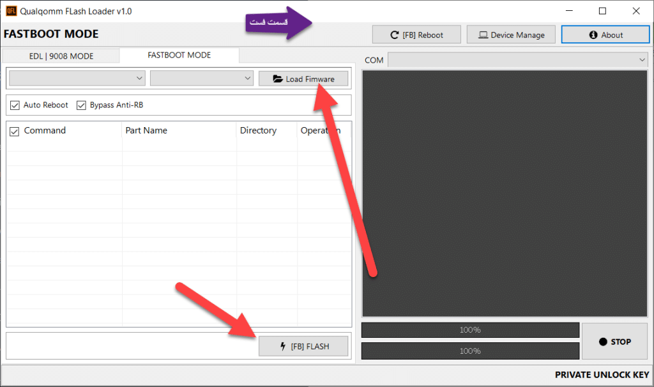Image resolution: width=654 pixels, height=387 pixels.
Task: Click the upper 100% progress bar
Action: [x=470, y=330]
